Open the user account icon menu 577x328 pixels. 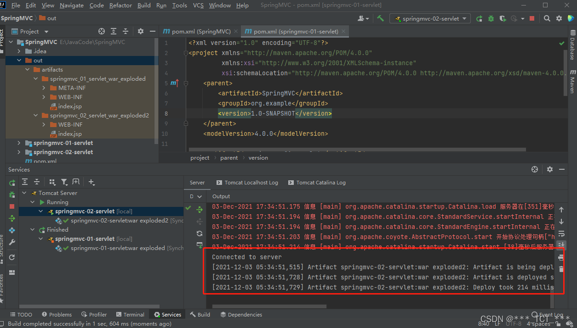point(363,18)
